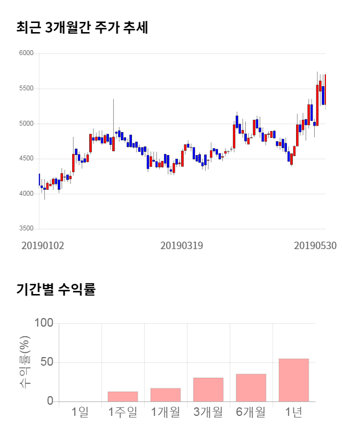This screenshot has width=342, height=433.
Task: Click the 3개월 return bar
Action: pos(208,390)
